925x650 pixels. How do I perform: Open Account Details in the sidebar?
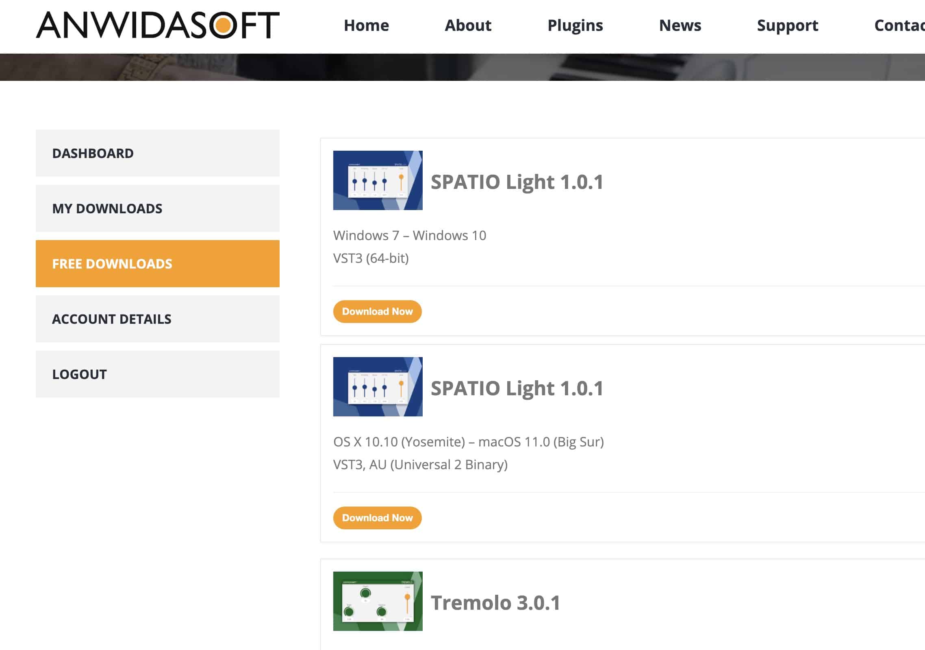[158, 319]
